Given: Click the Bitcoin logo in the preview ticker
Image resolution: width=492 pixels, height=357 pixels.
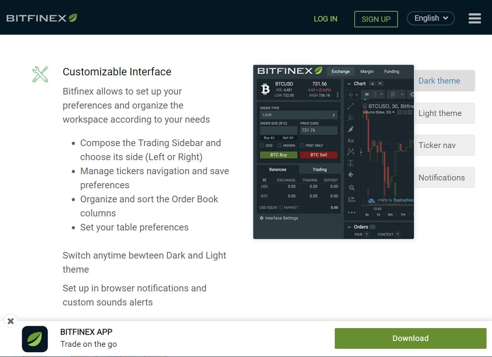Looking at the screenshot, I should click(265, 89).
